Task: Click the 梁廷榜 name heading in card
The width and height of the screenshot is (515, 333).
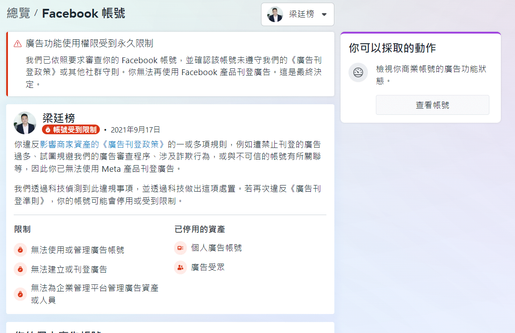Action: coord(59,118)
